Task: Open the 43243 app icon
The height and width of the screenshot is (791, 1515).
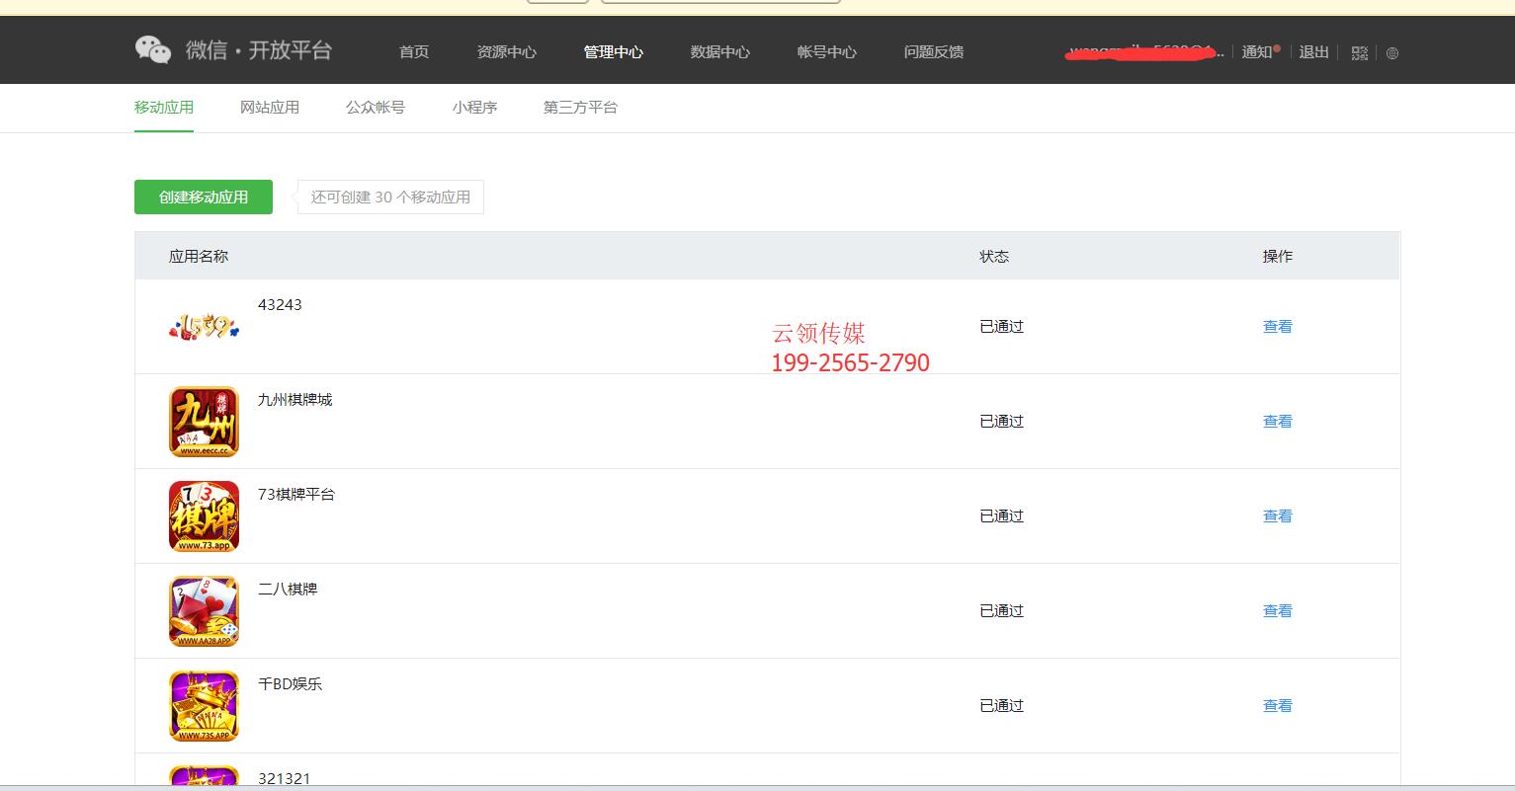Action: tap(204, 327)
